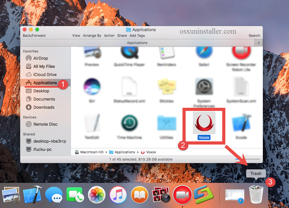This screenshot has height=208, width=289.
Task: Open the Arrange By menu
Action: (92, 36)
